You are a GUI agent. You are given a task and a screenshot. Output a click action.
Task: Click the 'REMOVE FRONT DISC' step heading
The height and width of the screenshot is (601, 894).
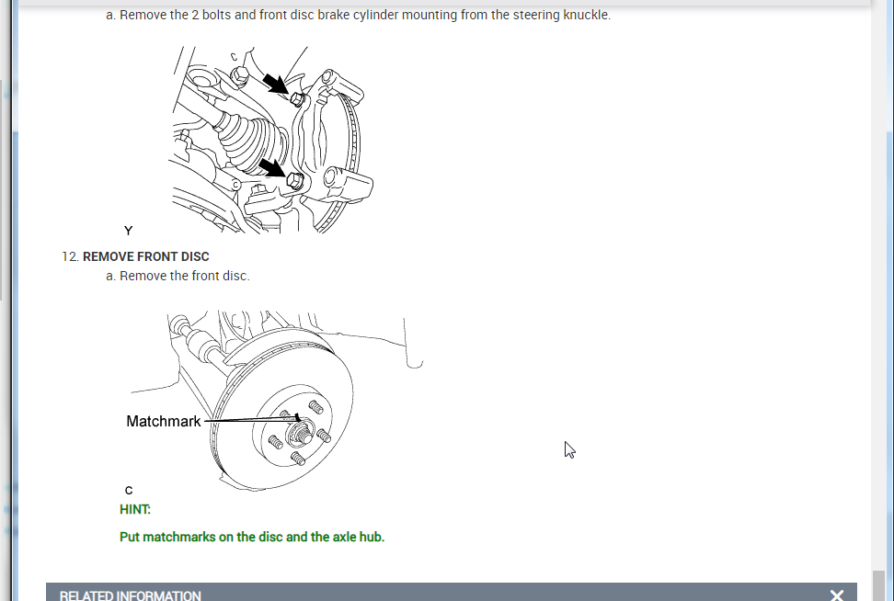coord(146,256)
